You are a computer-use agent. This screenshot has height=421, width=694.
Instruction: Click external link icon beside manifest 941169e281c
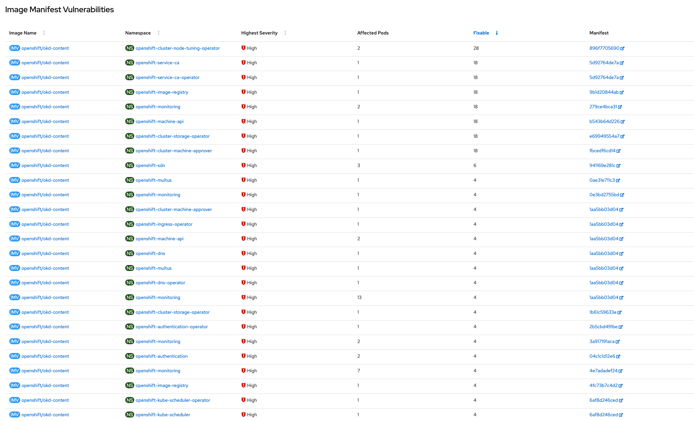pyautogui.click(x=618, y=165)
